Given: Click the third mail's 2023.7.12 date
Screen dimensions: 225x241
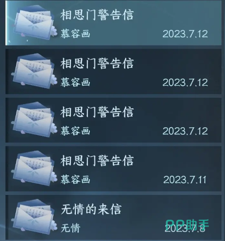Looking at the screenshot, I should [185, 131].
